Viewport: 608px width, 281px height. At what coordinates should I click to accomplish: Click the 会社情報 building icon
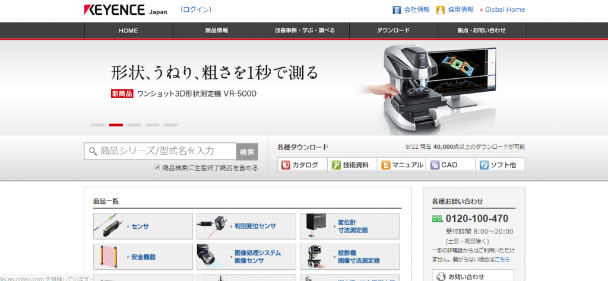coord(396,10)
